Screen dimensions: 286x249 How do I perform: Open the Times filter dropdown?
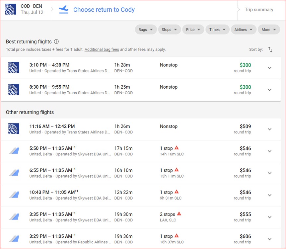[x=217, y=30]
